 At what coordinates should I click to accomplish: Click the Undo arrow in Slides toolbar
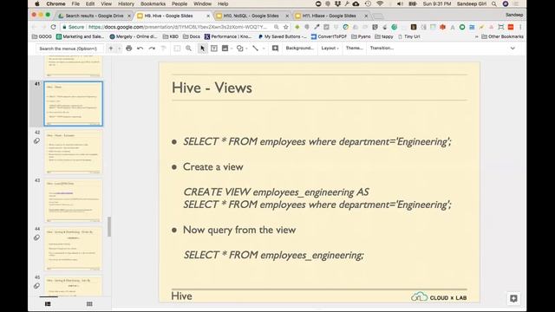click(140, 49)
